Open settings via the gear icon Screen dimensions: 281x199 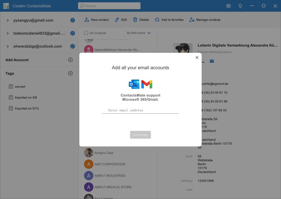pos(228,6)
